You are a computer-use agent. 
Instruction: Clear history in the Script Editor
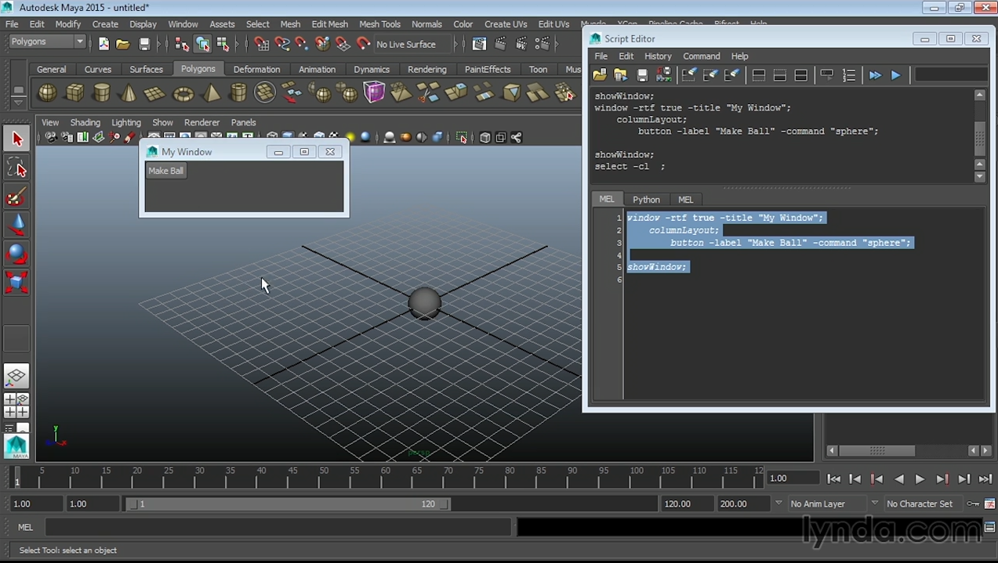click(x=689, y=75)
